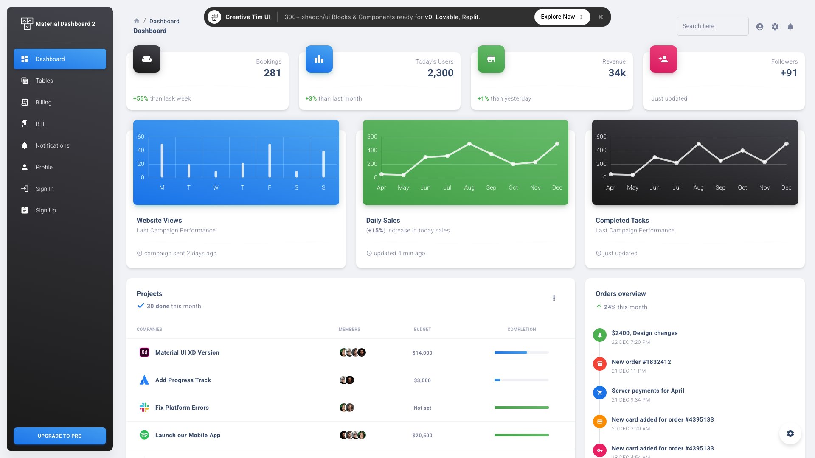This screenshot has height=458, width=815.
Task: Click the home breadcrumb icon
Action: 137,21
